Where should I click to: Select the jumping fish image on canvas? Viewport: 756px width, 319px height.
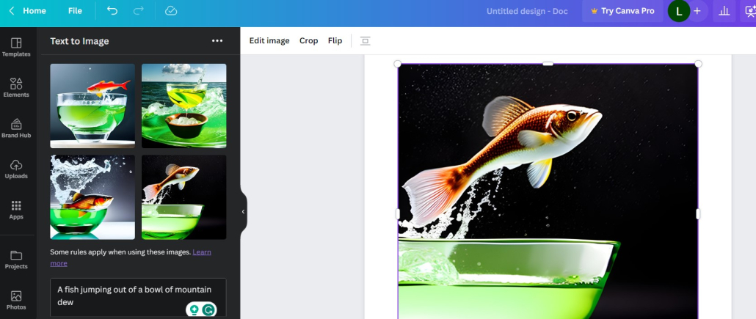(x=548, y=191)
